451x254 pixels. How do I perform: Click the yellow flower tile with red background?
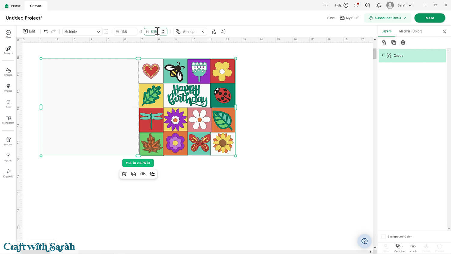[x=222, y=71]
